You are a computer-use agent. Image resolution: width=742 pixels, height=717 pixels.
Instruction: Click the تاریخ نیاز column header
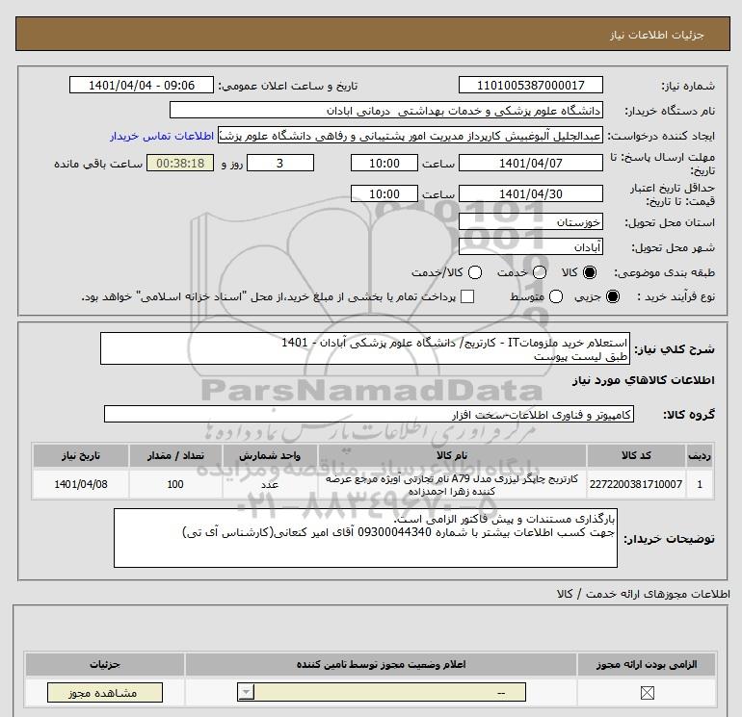click(x=80, y=455)
